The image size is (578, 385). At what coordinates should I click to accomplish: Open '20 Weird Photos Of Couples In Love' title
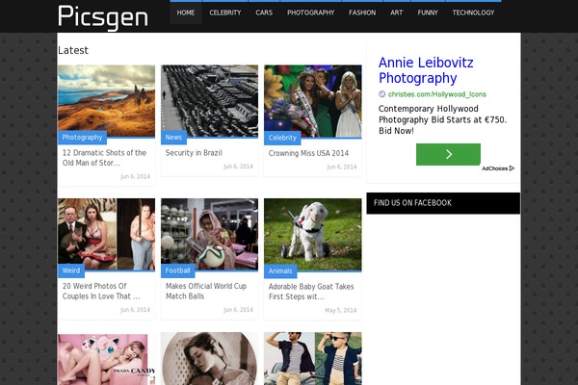[101, 291]
